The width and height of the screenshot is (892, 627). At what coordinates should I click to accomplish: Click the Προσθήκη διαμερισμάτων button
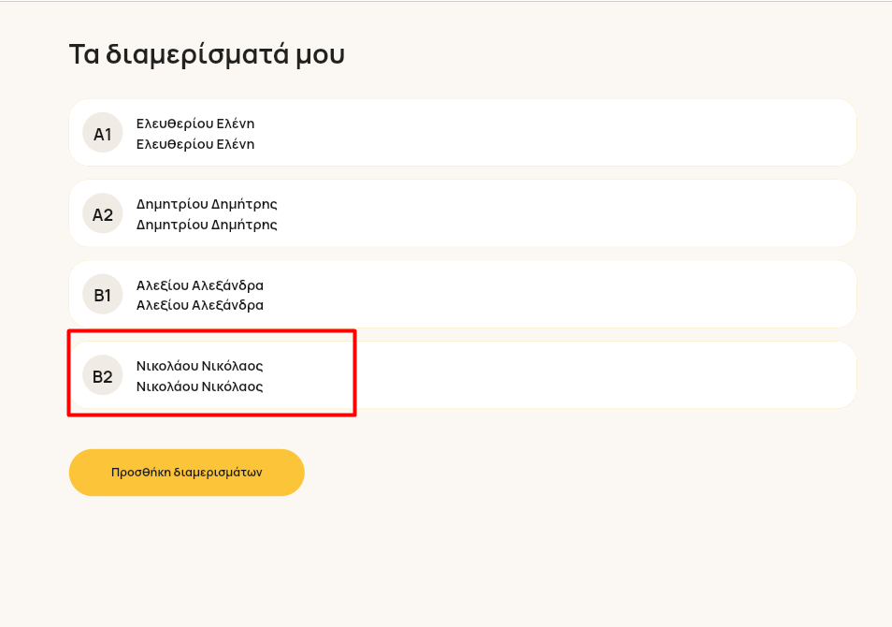[x=187, y=473]
